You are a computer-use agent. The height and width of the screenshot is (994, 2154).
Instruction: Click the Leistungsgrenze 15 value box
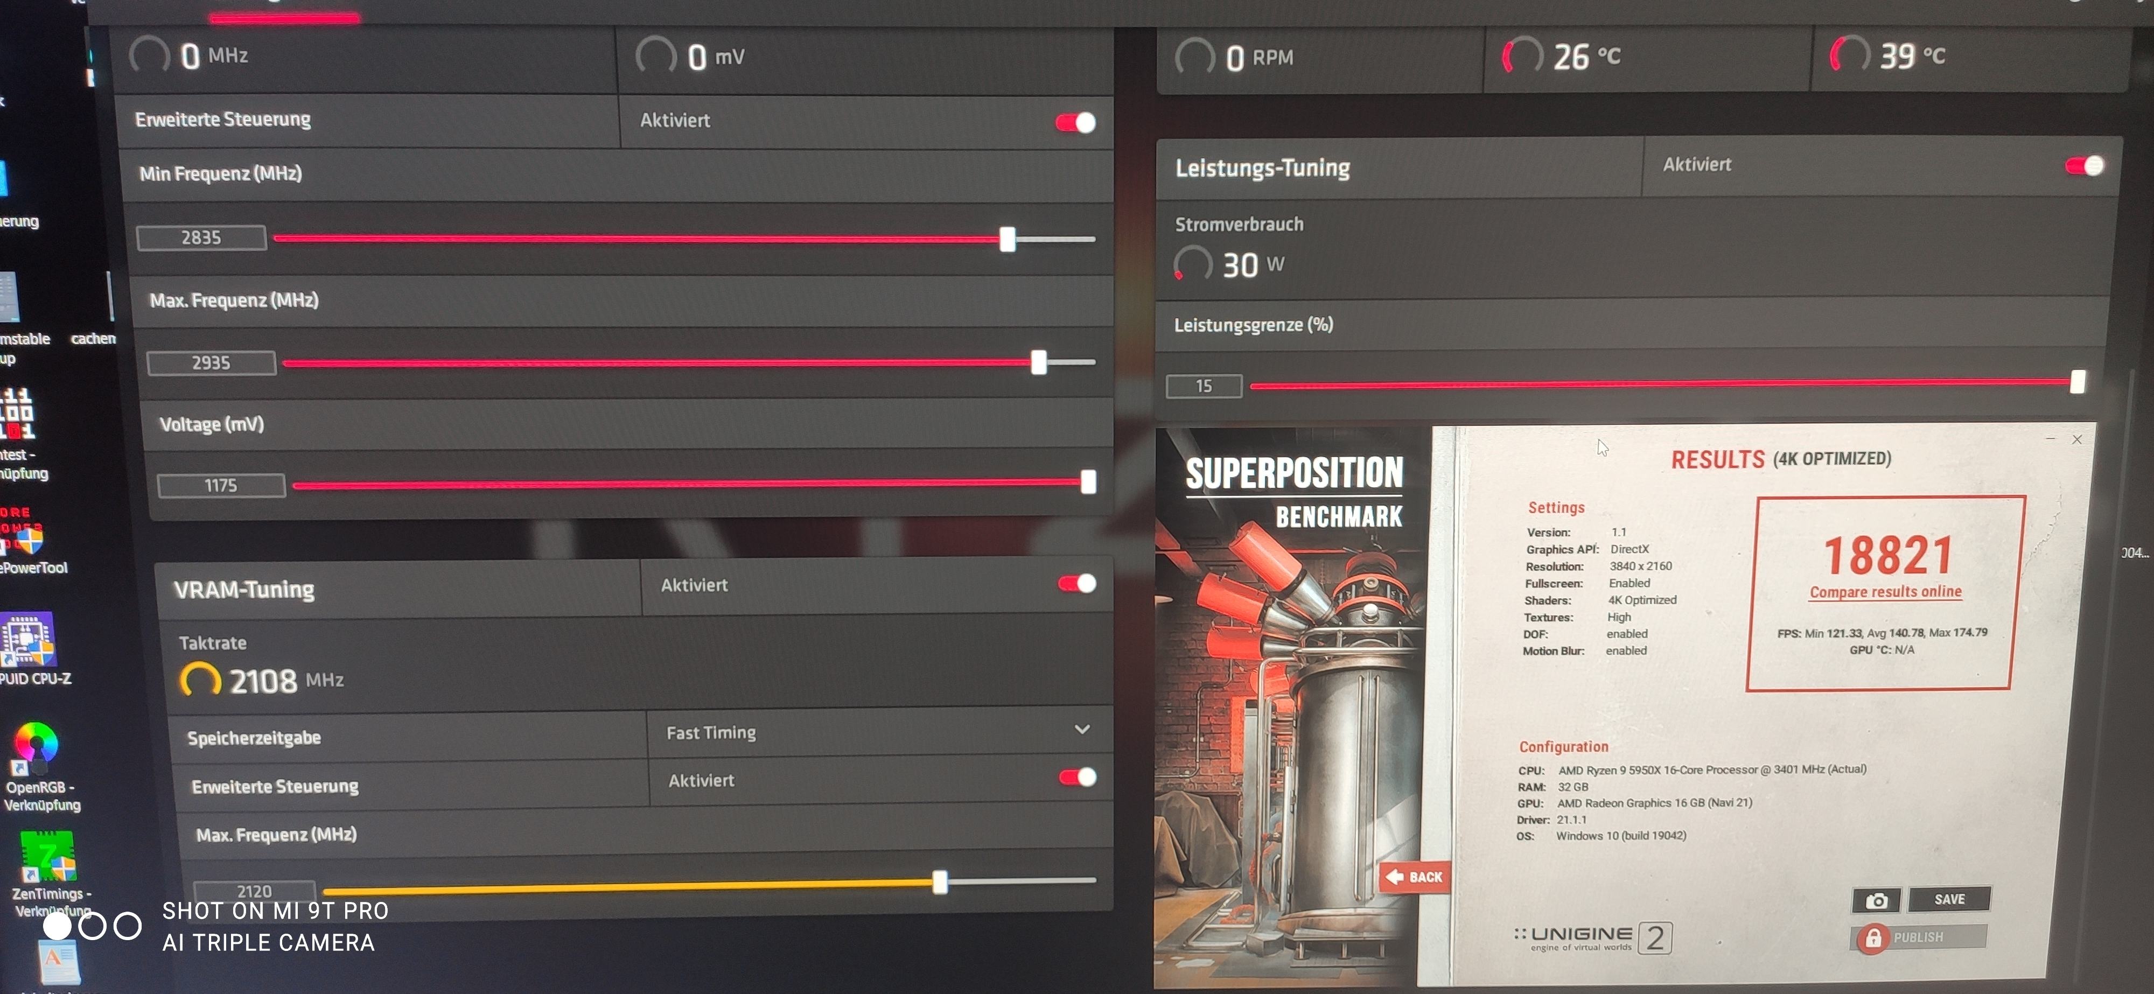point(1203,386)
